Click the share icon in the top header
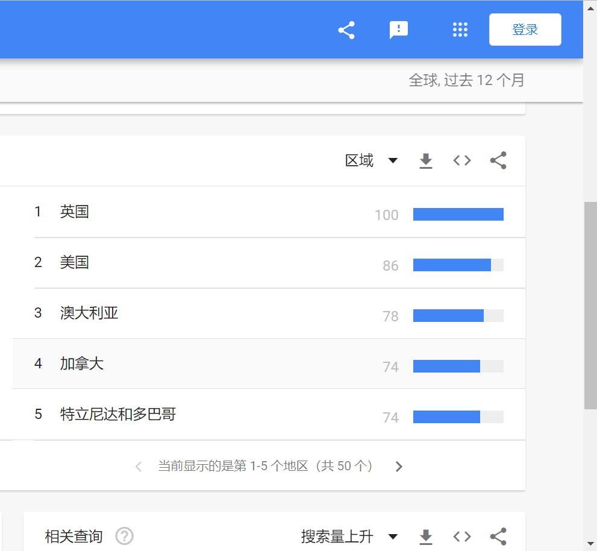This screenshot has width=597, height=551. click(x=346, y=30)
